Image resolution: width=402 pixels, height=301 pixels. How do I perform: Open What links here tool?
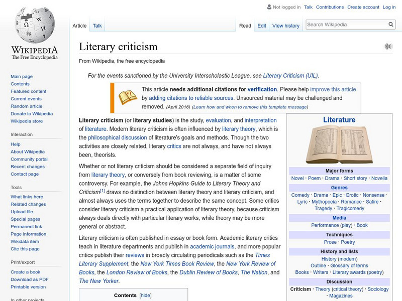click(27, 197)
